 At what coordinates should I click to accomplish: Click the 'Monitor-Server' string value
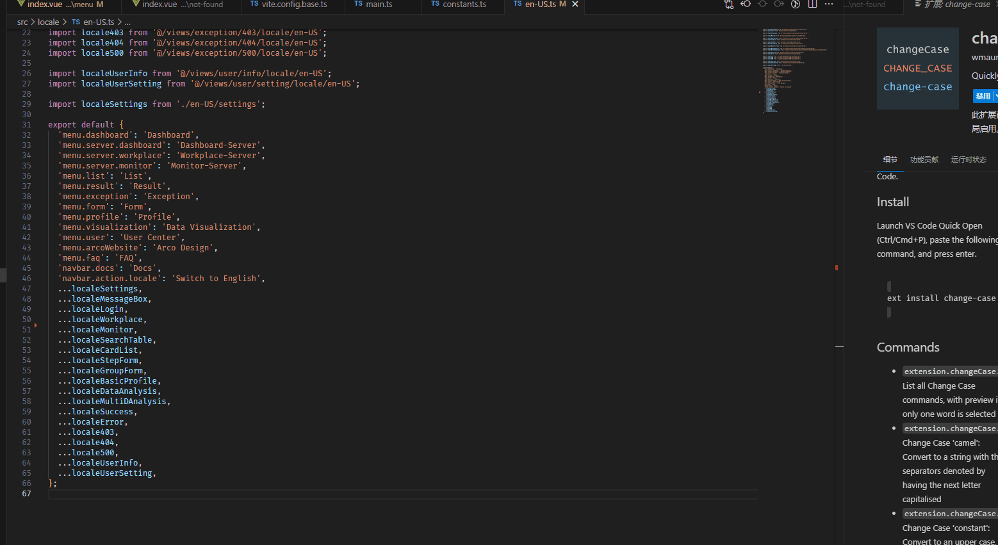point(204,166)
